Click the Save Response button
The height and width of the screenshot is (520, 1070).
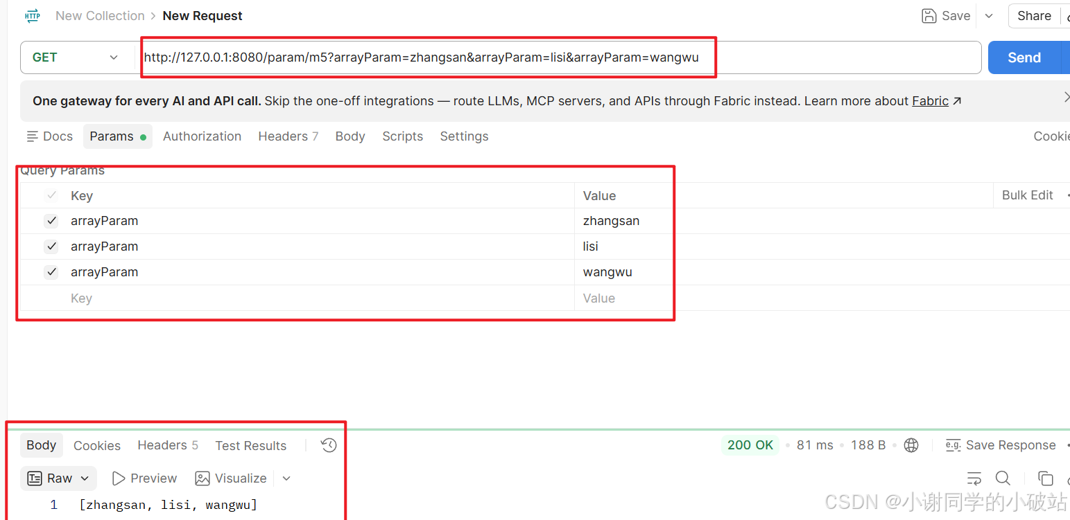coord(1001,445)
